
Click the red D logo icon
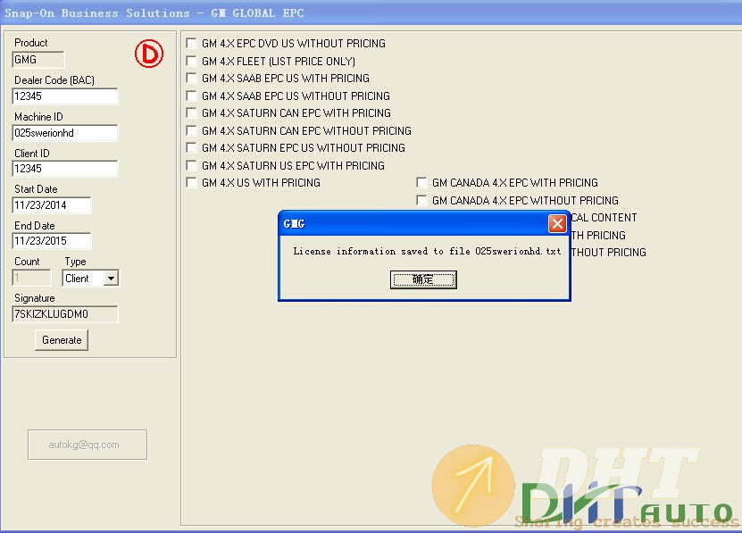149,54
